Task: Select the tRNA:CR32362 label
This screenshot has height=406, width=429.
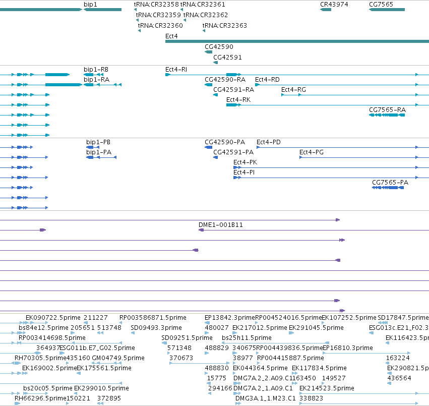Action: coord(206,15)
